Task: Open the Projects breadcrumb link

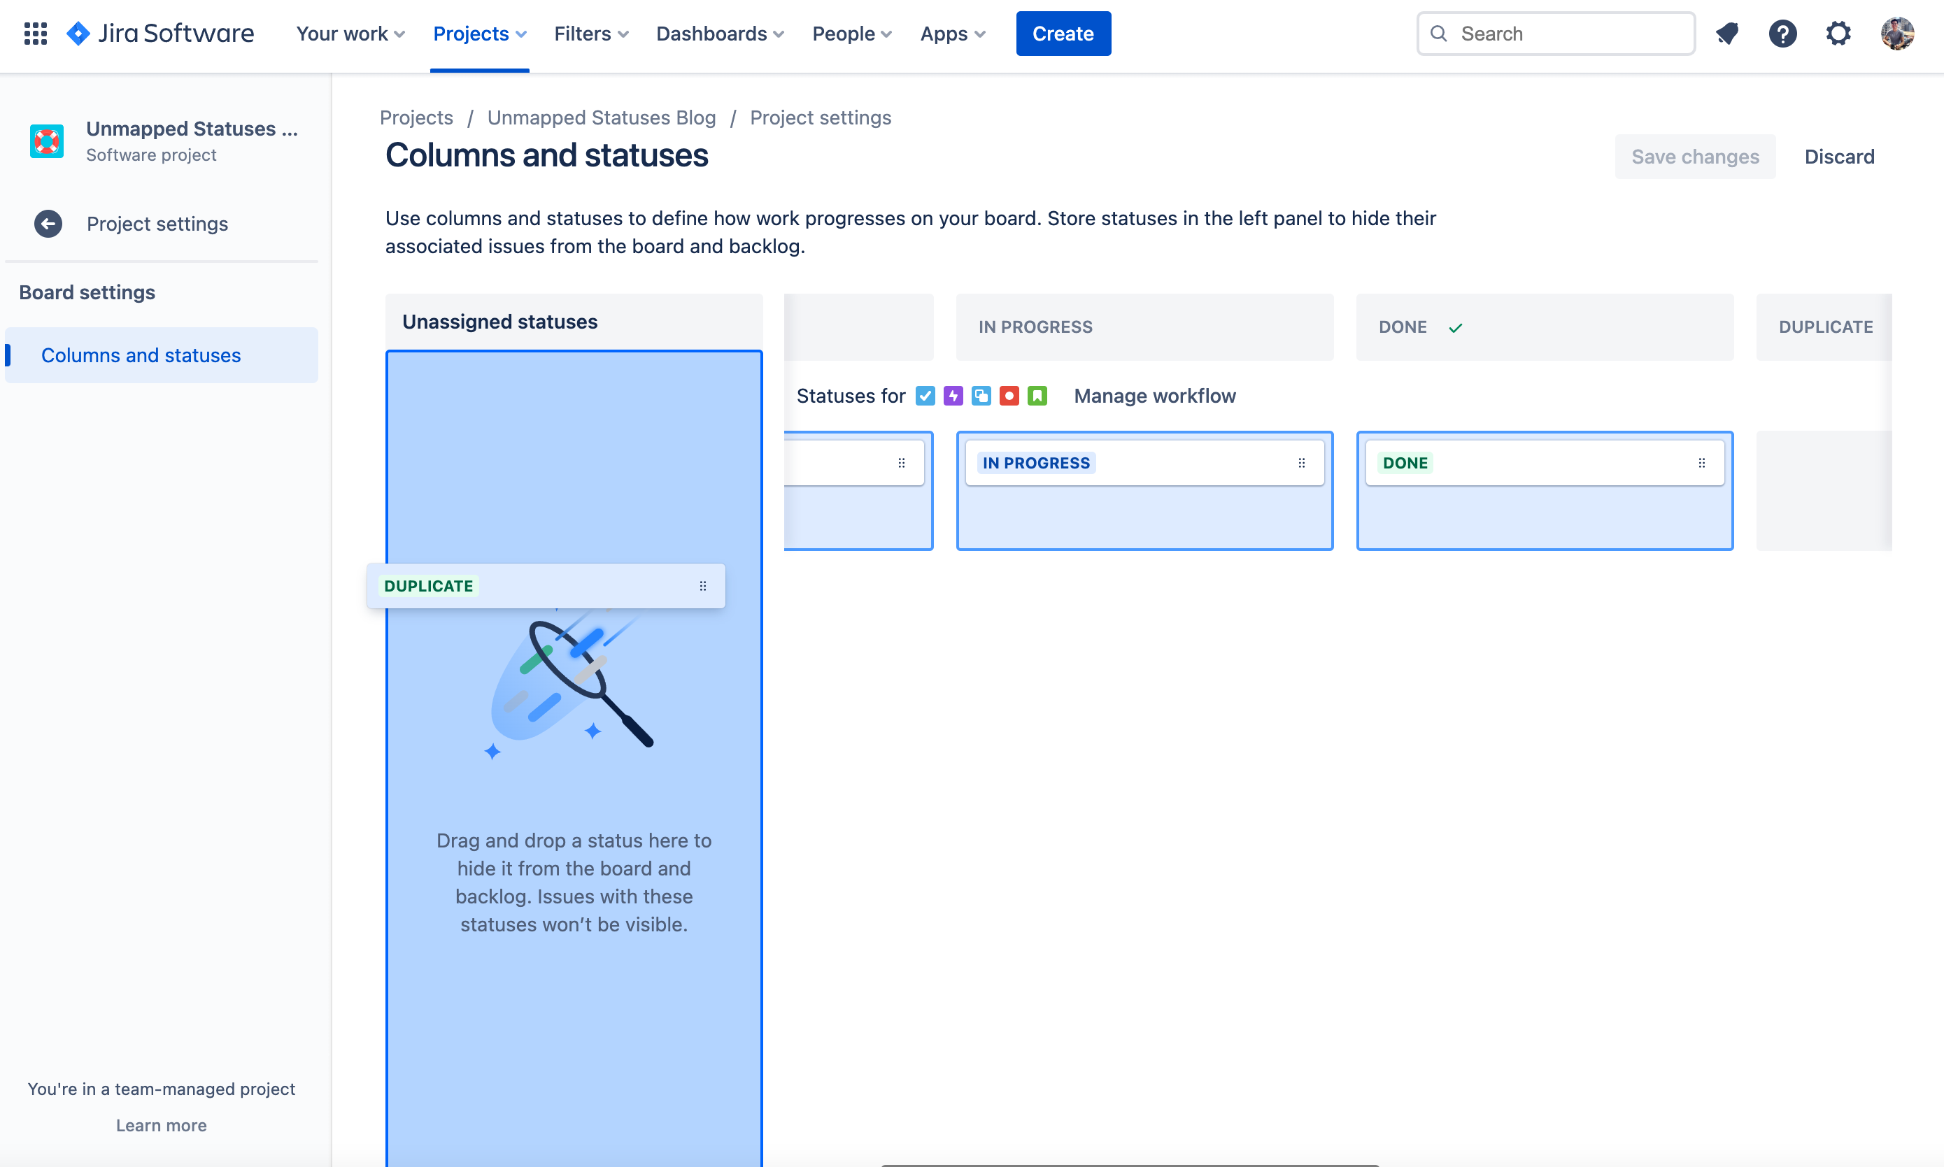Action: (416, 117)
